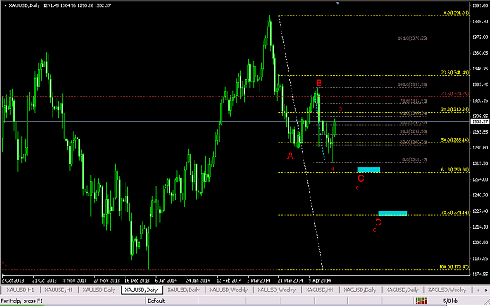This screenshot has width=490, height=306.
Task: Open the XAGUSD,H4 chart tab
Action: (320, 290)
